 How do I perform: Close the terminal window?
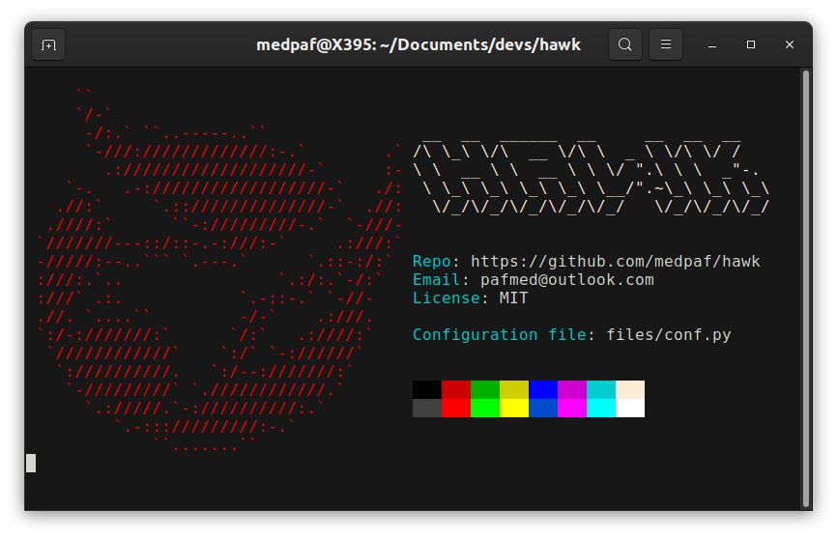pos(790,44)
